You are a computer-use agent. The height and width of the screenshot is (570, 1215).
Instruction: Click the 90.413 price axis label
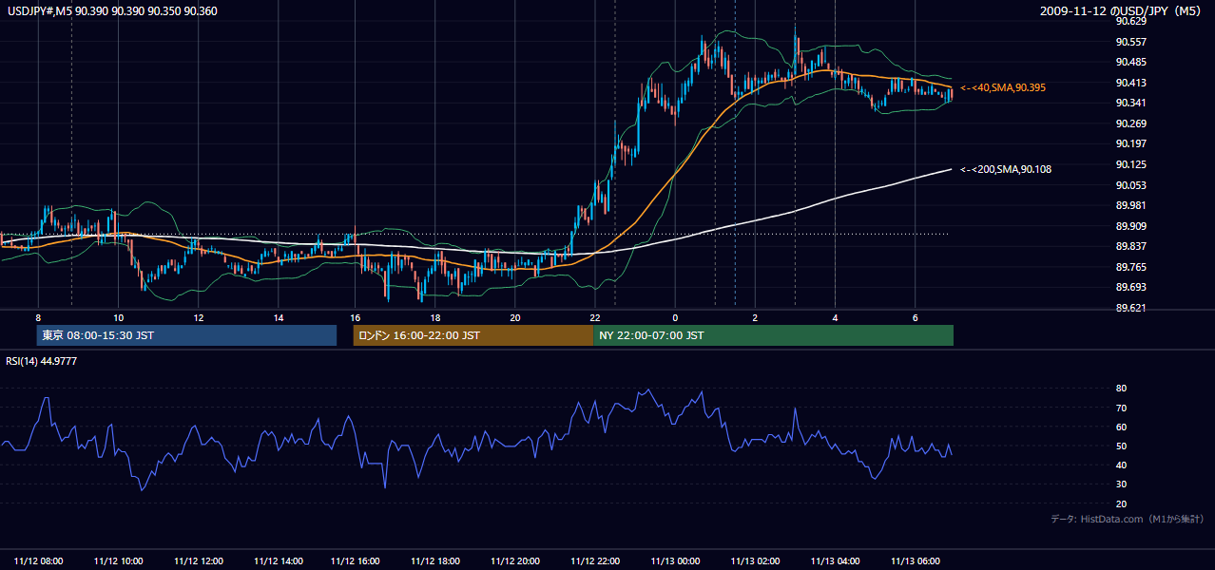[1130, 83]
